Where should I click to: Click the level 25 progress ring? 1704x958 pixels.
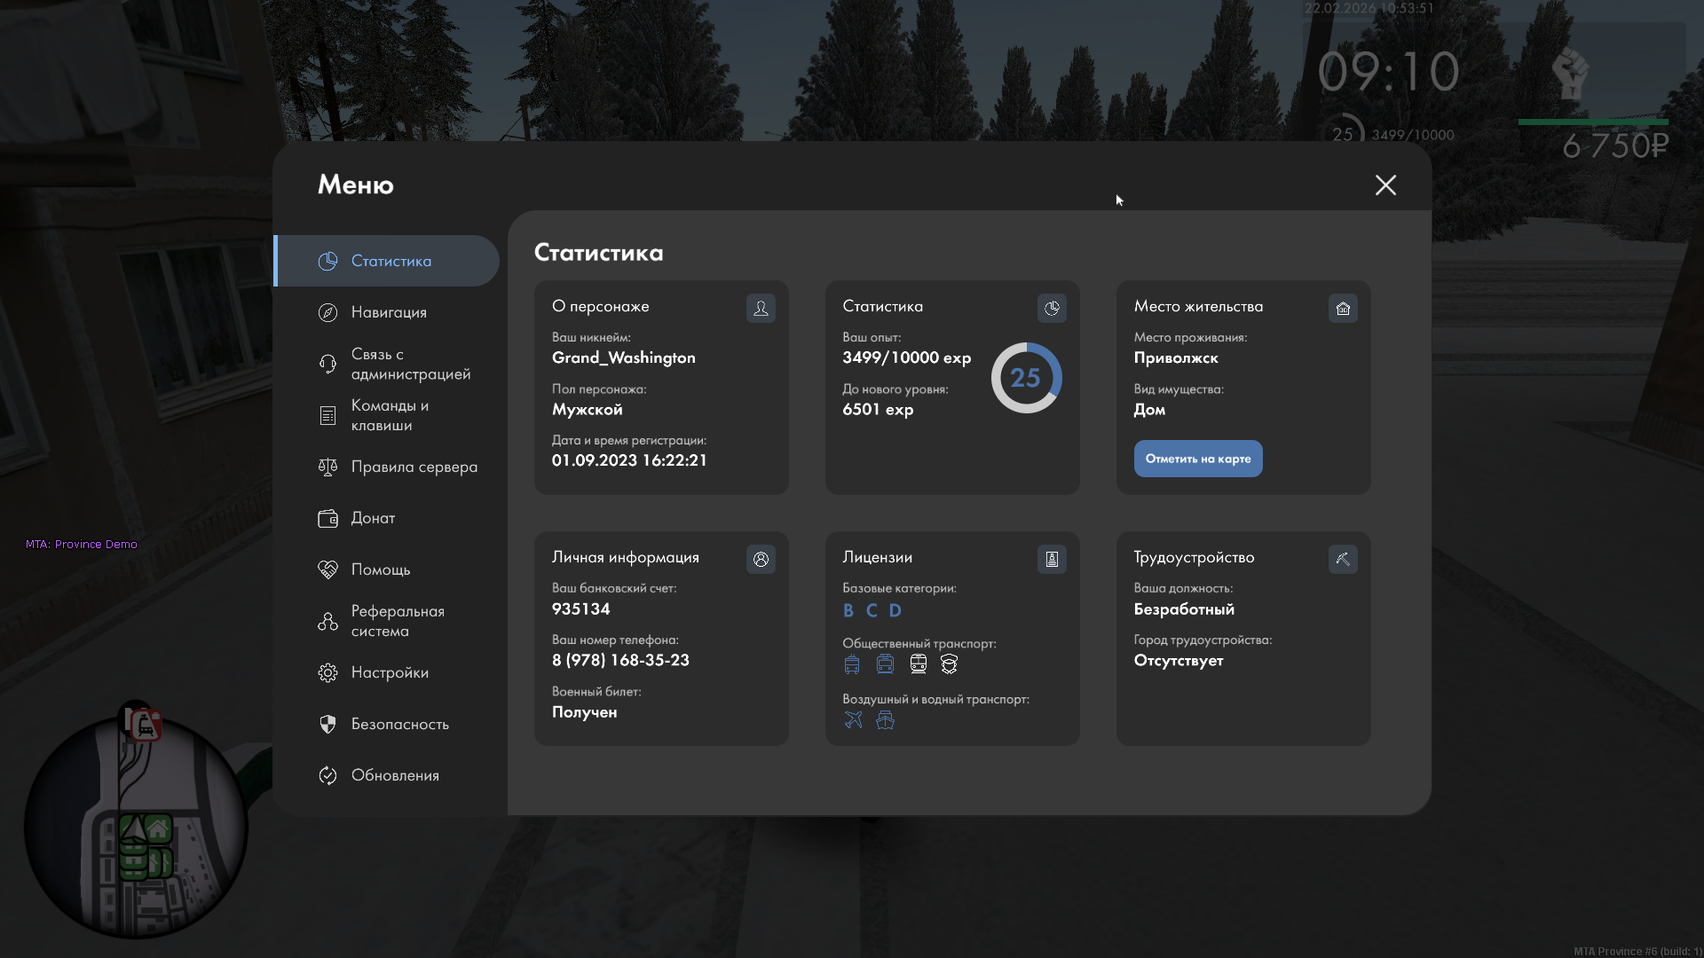pos(1026,378)
